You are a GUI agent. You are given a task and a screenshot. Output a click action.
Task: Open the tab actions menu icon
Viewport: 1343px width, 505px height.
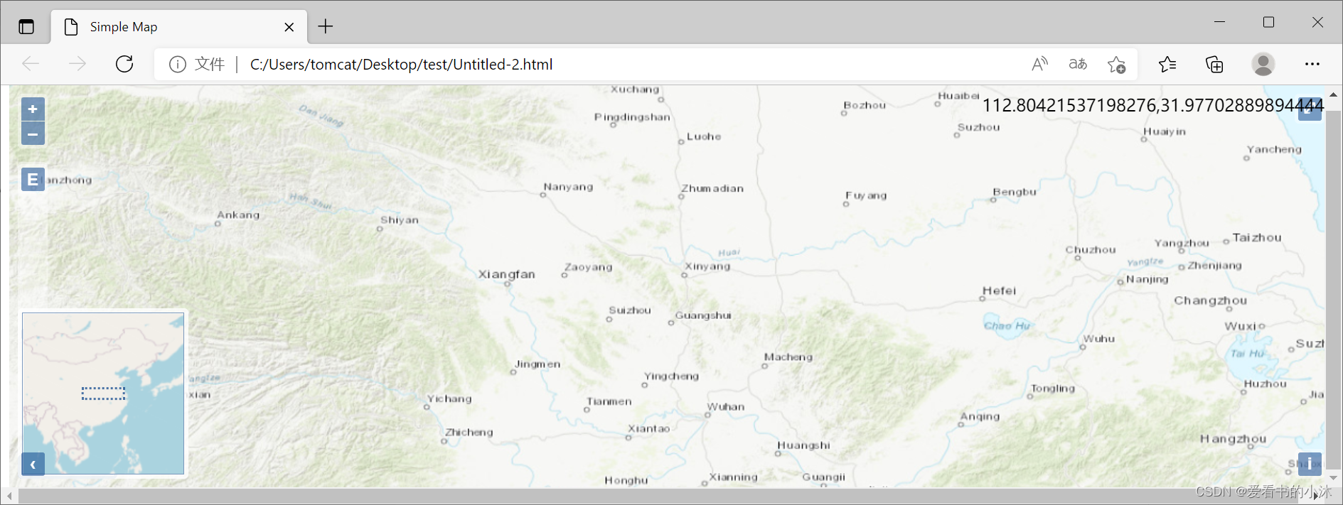[x=26, y=27]
